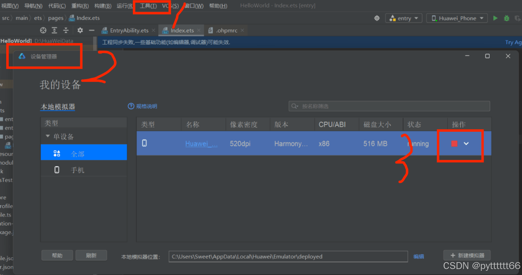The width and height of the screenshot is (522, 275).
Task: Click the Index.ets breadcrumb item
Action: 84,18
